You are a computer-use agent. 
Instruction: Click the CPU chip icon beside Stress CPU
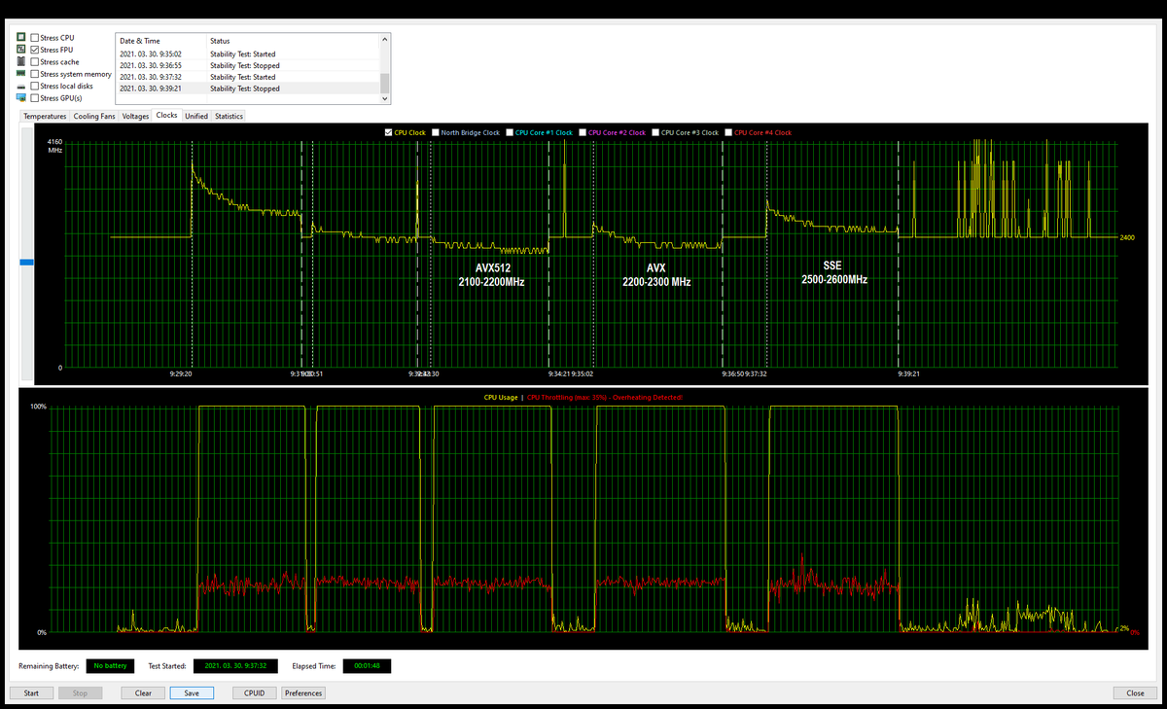pos(21,38)
